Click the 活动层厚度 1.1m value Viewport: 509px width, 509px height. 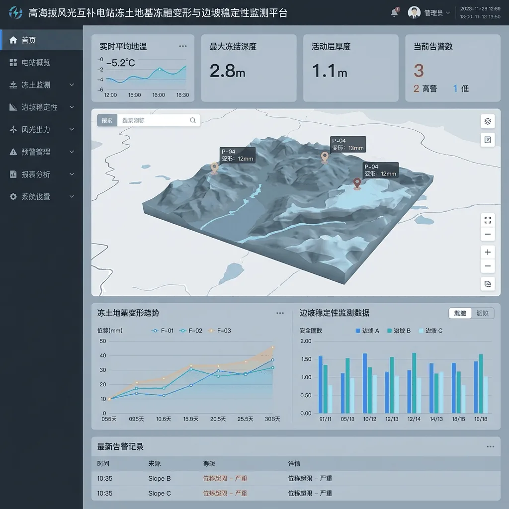pos(330,71)
